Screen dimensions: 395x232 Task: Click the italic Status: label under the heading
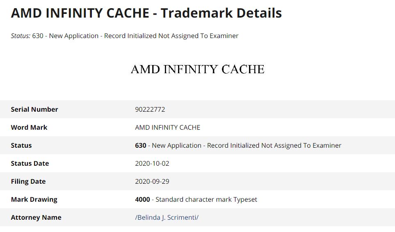21,36
